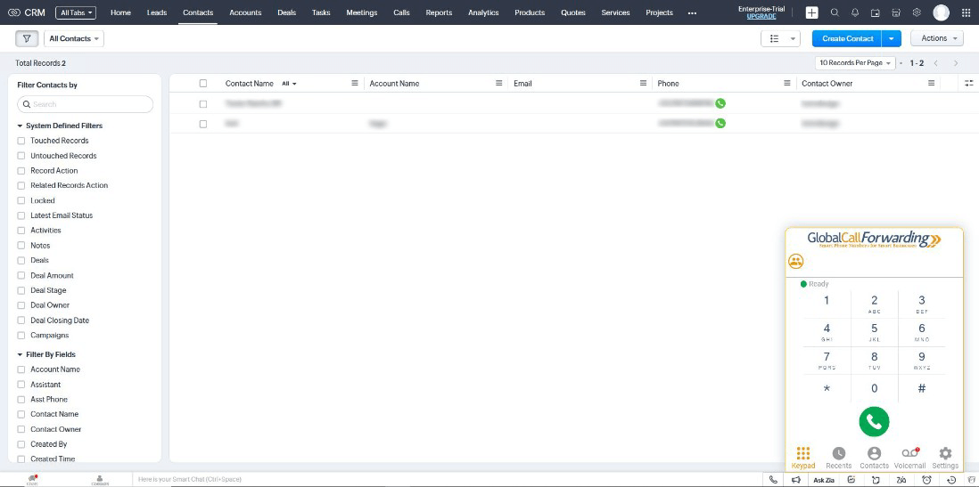Check the Touched Records filter
979x487 pixels.
coord(21,141)
